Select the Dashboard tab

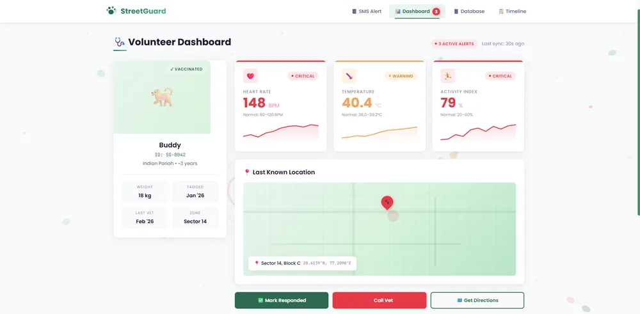click(417, 12)
